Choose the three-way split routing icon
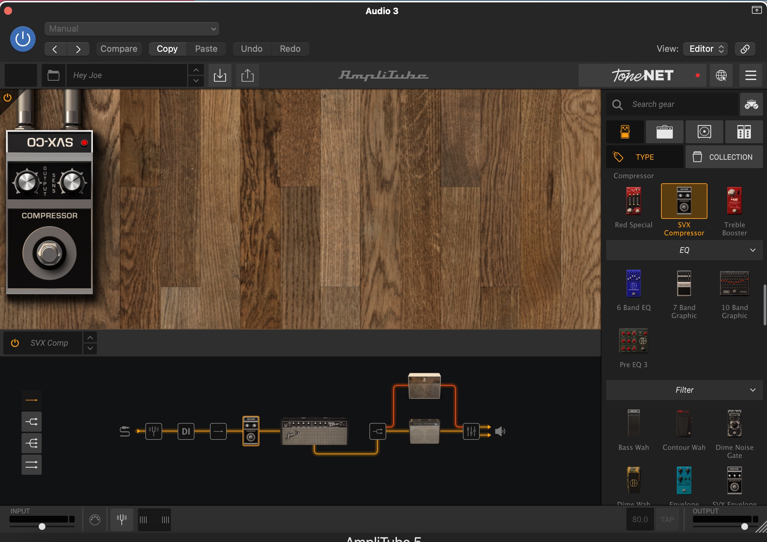Screen dimensions: 767x542 pos(32,443)
